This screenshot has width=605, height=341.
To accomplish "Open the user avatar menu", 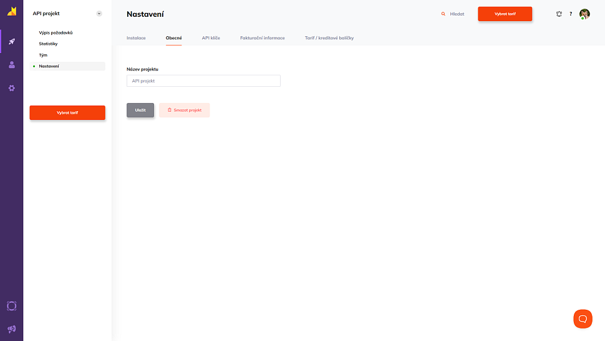I will (x=584, y=14).
